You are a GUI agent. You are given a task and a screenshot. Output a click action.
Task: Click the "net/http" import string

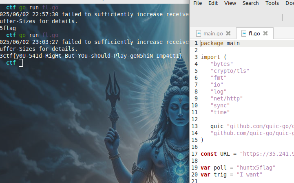tap(226, 98)
